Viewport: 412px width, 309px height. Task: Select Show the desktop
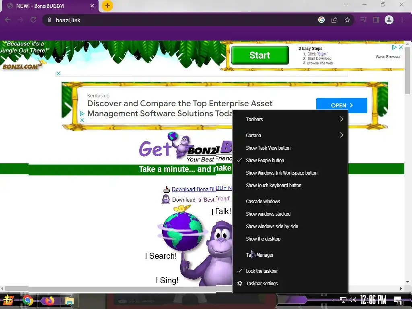pyautogui.click(x=290, y=239)
